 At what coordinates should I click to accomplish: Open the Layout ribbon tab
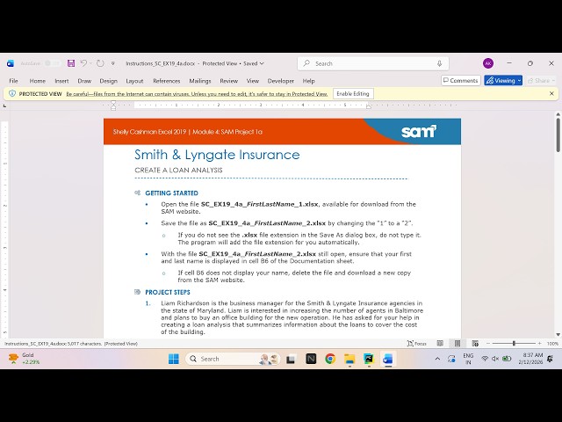point(134,81)
